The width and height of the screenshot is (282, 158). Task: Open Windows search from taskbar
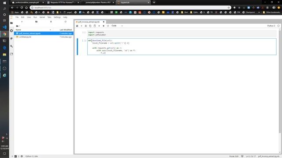pyautogui.click(x=4, y=9)
